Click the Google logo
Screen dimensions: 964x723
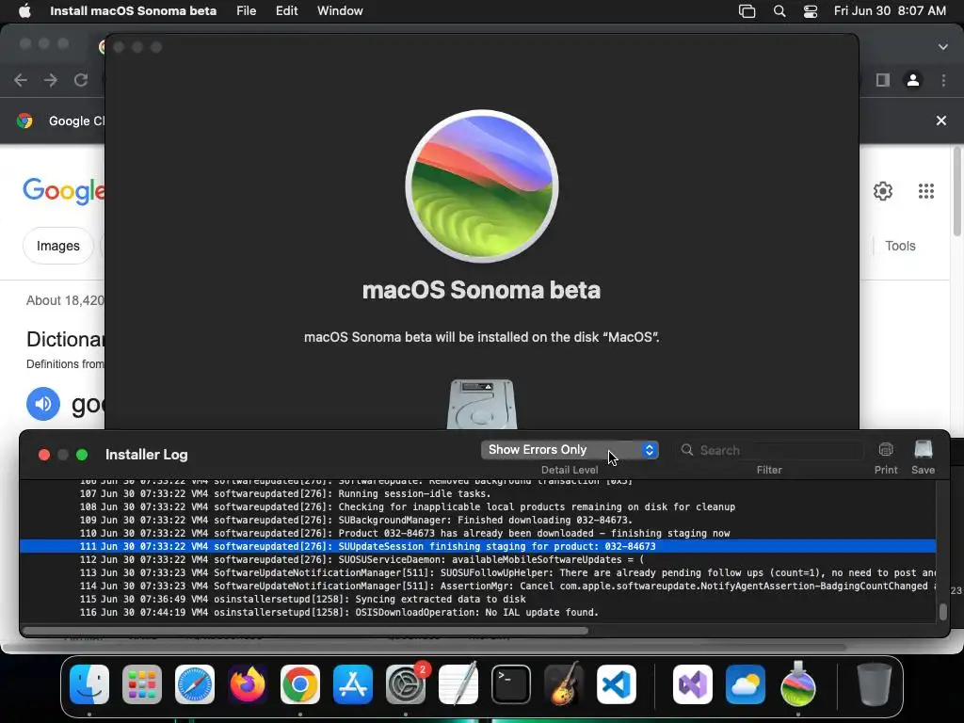point(63,190)
